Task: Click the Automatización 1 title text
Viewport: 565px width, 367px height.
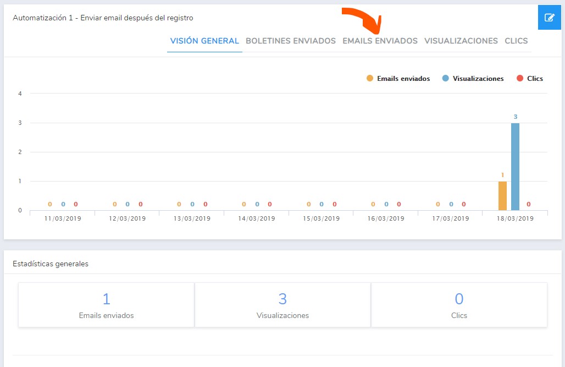Action: coord(103,18)
